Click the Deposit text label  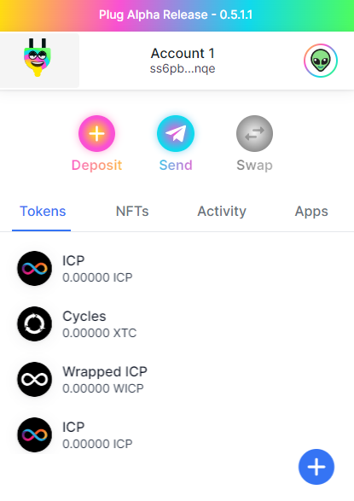pos(96,166)
